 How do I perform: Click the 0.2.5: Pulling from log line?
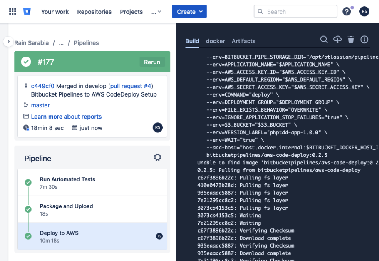click(279, 170)
